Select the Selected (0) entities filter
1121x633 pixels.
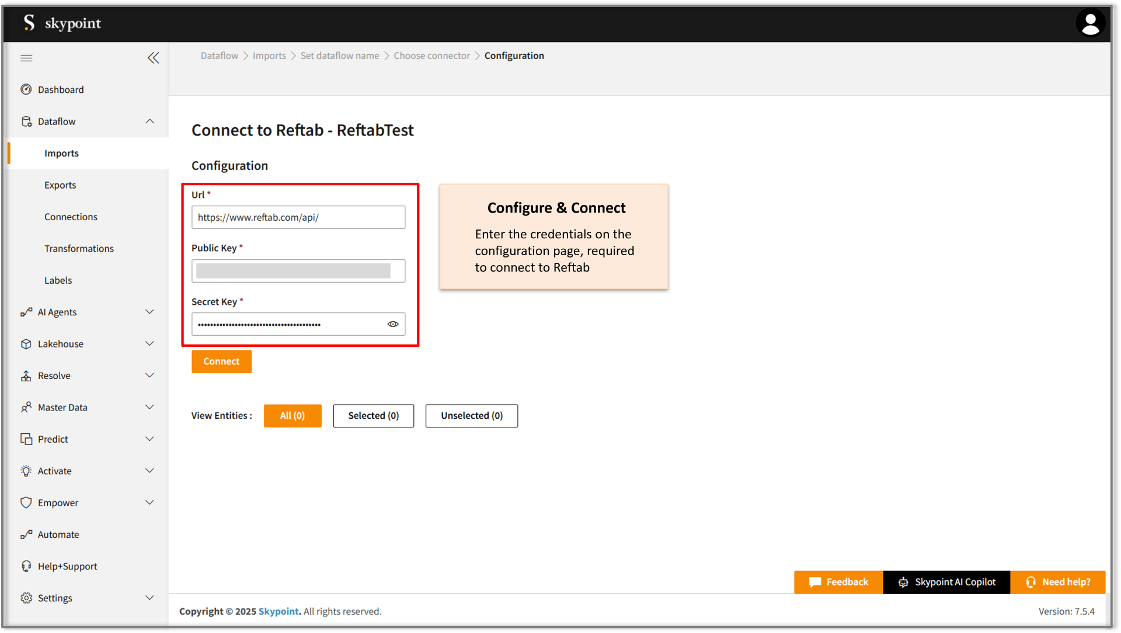pyautogui.click(x=373, y=416)
